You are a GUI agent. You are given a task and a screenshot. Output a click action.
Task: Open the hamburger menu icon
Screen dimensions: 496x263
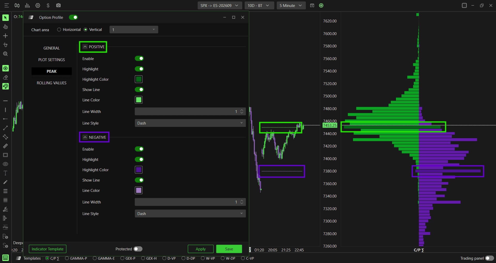tap(7, 5)
